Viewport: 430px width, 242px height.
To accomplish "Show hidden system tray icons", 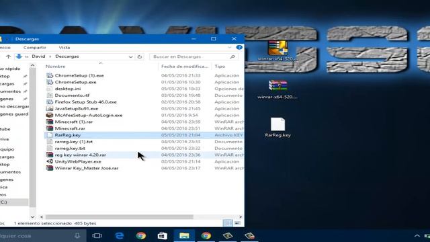I will (x=417, y=236).
